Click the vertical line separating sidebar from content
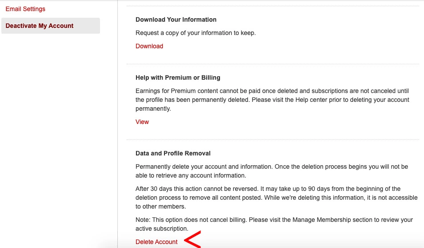424x248 pixels. click(x=118, y=124)
